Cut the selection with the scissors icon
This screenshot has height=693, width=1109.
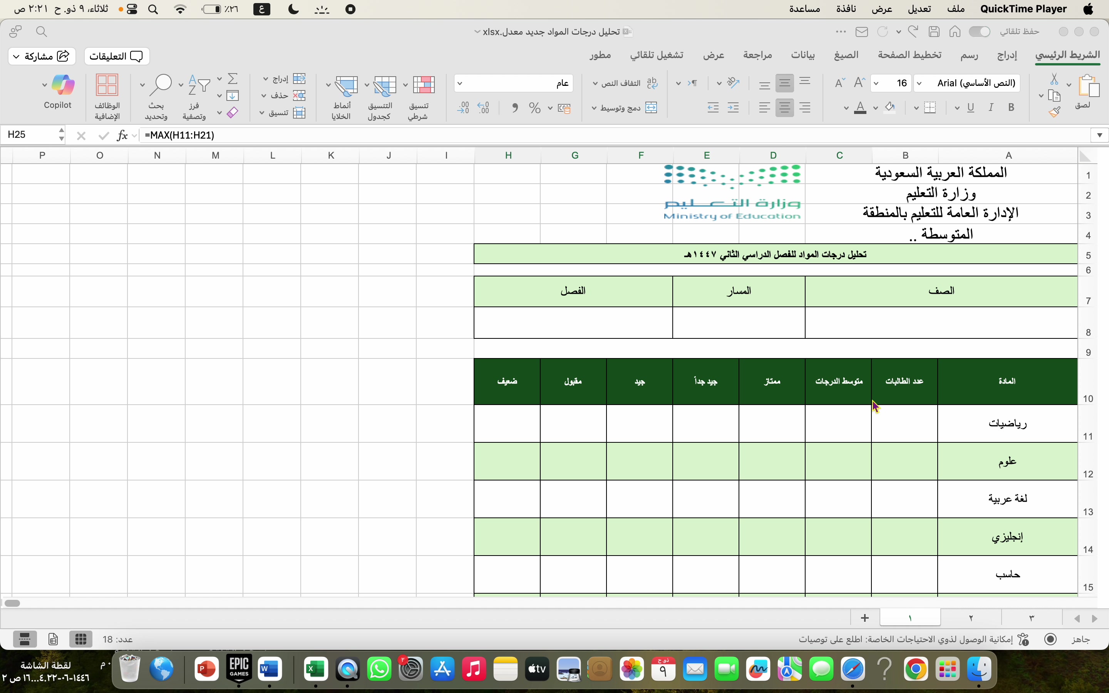[1054, 79]
